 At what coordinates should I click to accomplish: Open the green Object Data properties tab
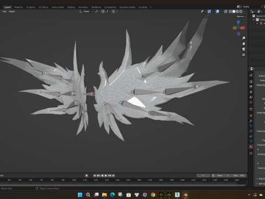(x=251, y=142)
